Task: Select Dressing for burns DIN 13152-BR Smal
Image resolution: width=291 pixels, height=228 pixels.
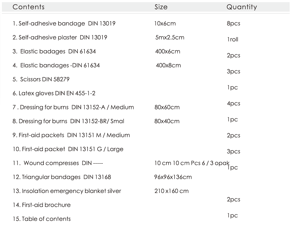Action: click(x=68, y=121)
